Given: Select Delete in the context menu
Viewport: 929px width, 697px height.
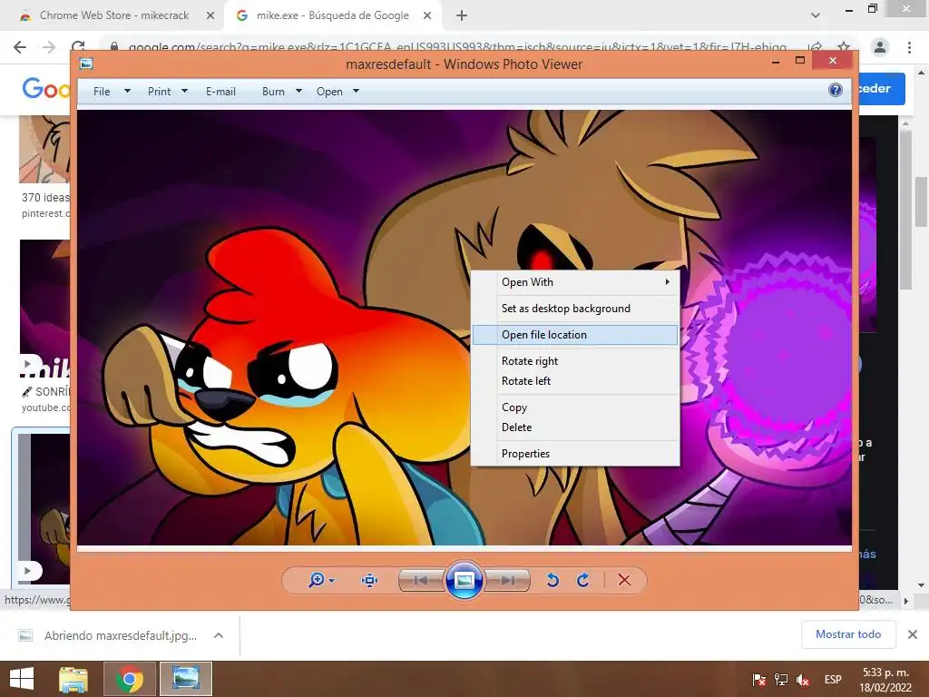Looking at the screenshot, I should tap(575, 427).
